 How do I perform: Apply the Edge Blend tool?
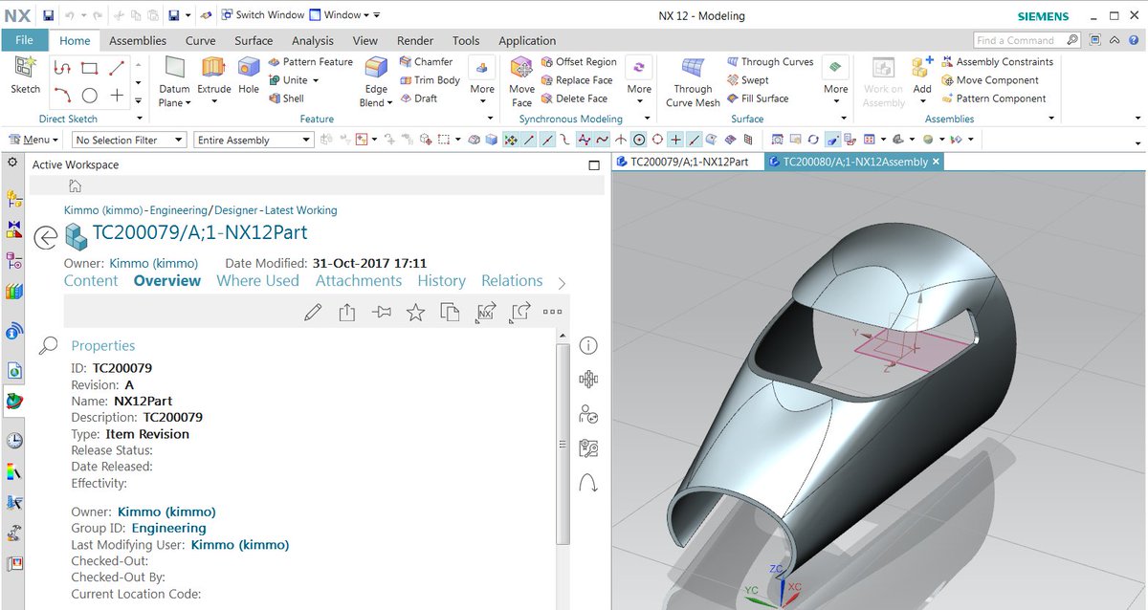point(376,81)
